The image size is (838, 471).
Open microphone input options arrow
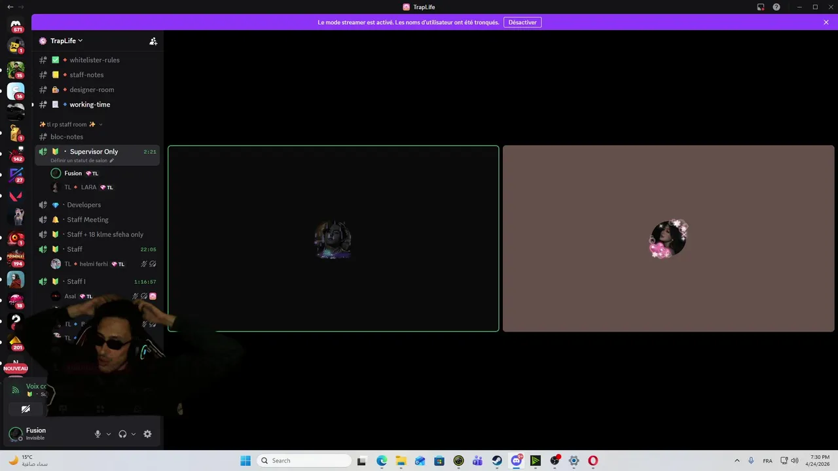pyautogui.click(x=109, y=434)
